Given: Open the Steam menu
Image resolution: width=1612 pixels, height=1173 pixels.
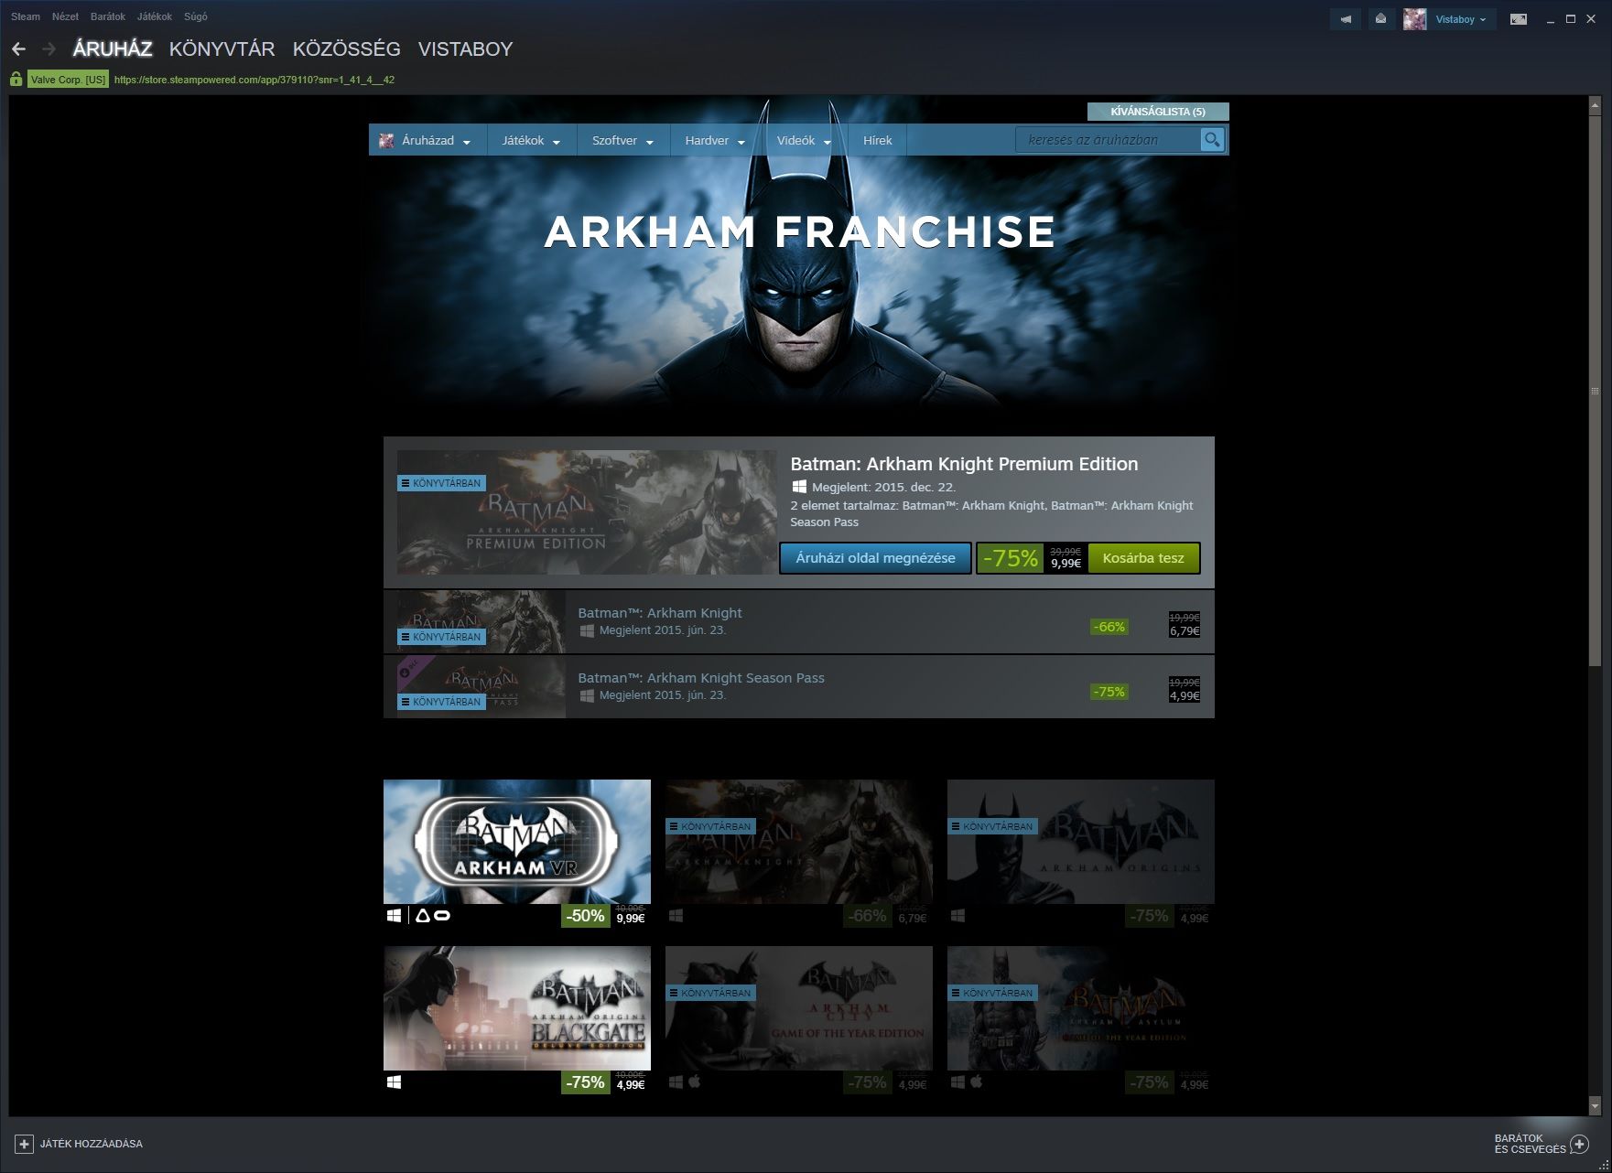Looking at the screenshot, I should (26, 16).
